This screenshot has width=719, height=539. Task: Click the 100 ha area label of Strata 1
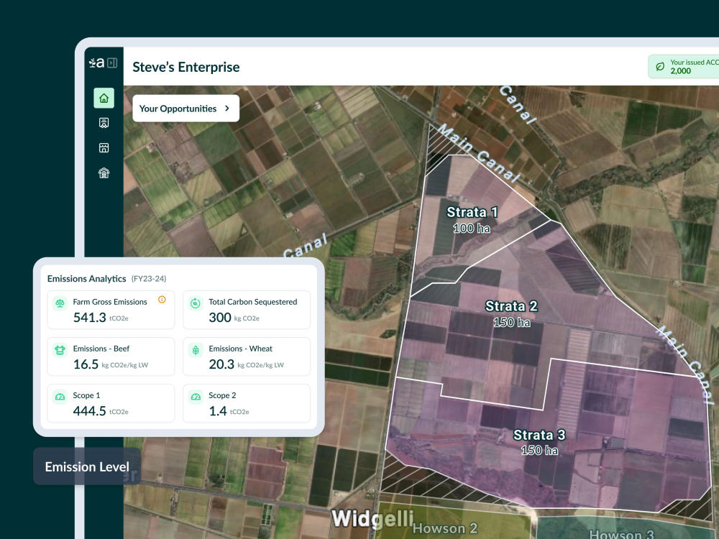472,229
